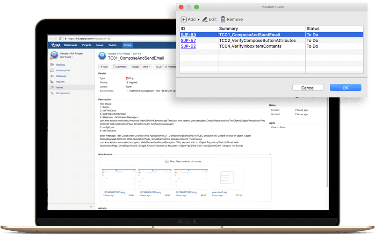Click the View on Board link

(x=278, y=127)
